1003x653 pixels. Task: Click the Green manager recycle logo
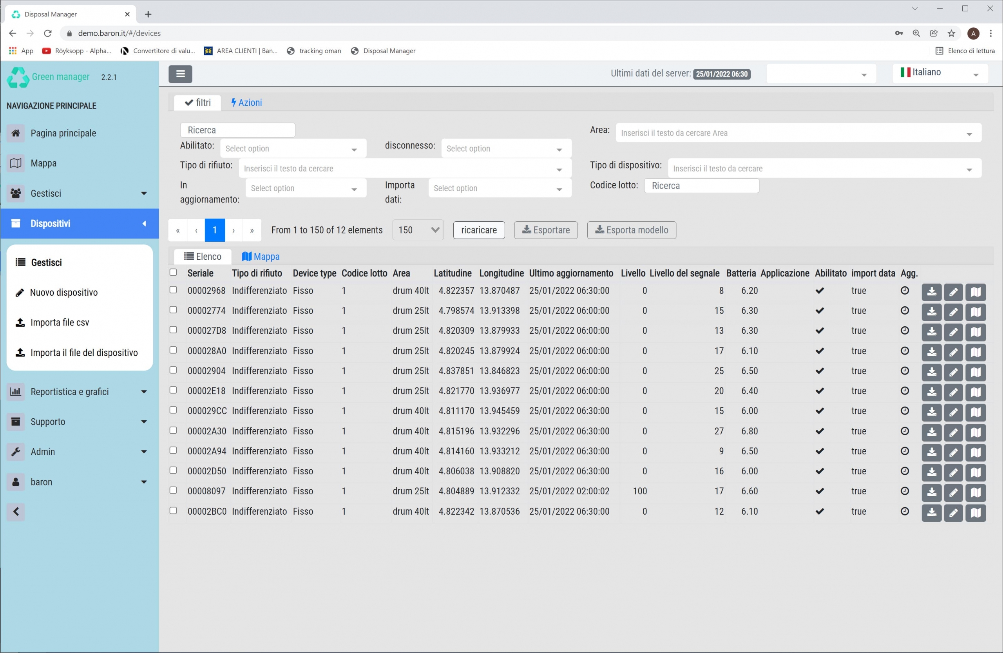[x=18, y=78]
